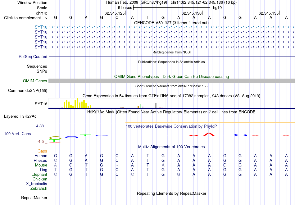Select the Zebrafish alignment row label

pos(39,188)
